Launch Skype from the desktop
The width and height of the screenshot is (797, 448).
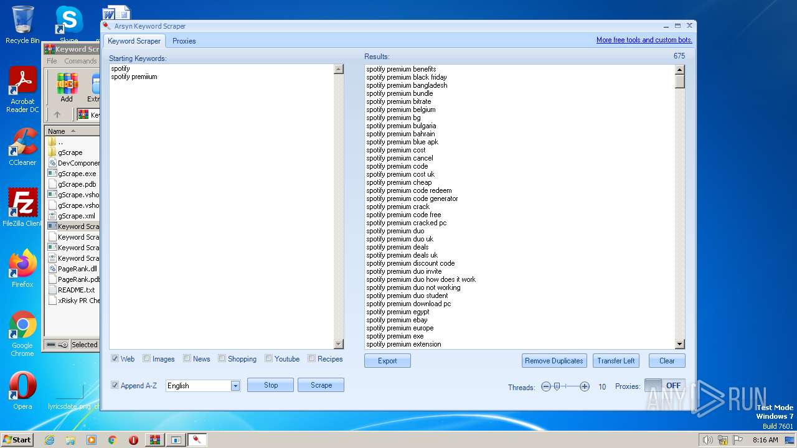[x=68, y=21]
